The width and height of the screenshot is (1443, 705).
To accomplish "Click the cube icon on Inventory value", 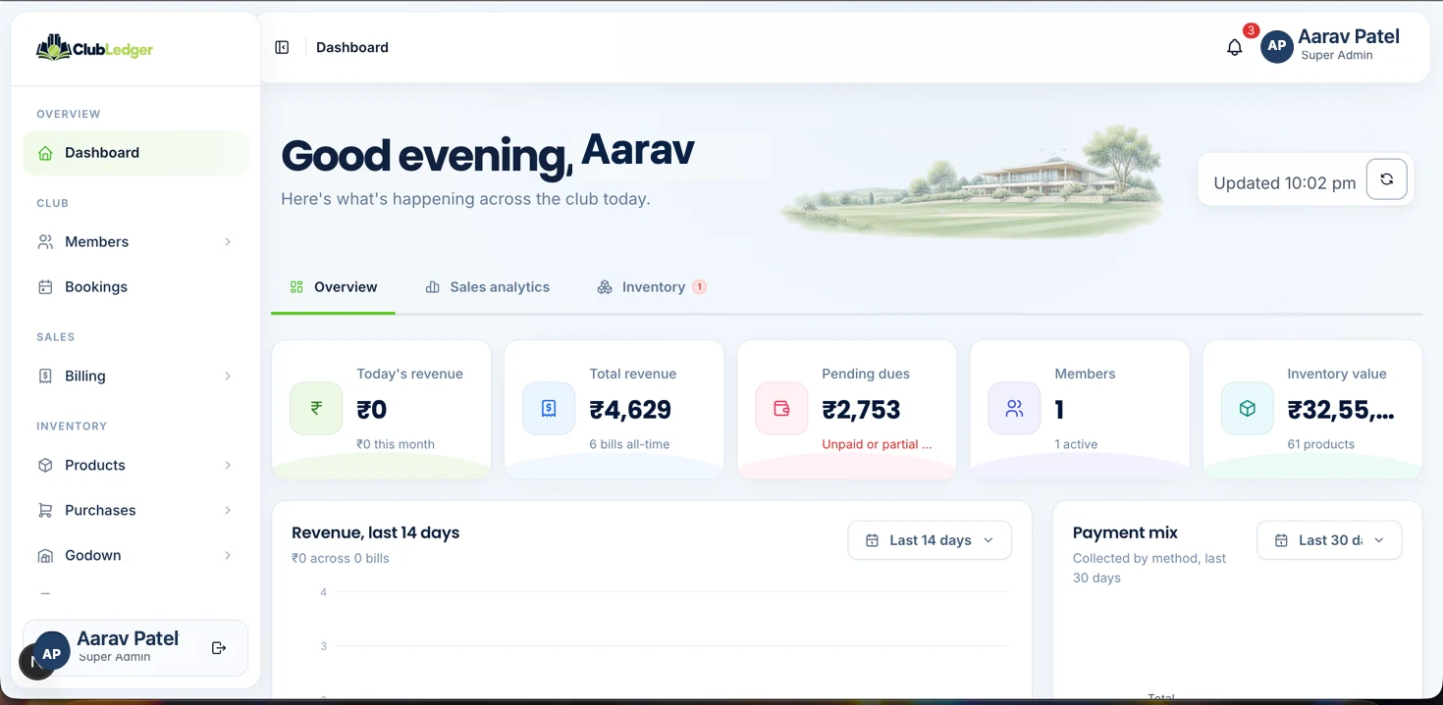I will [1247, 409].
